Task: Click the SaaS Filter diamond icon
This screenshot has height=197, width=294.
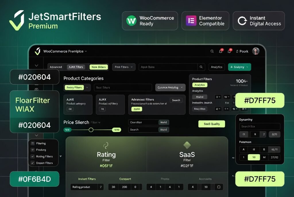Action: click(x=187, y=145)
